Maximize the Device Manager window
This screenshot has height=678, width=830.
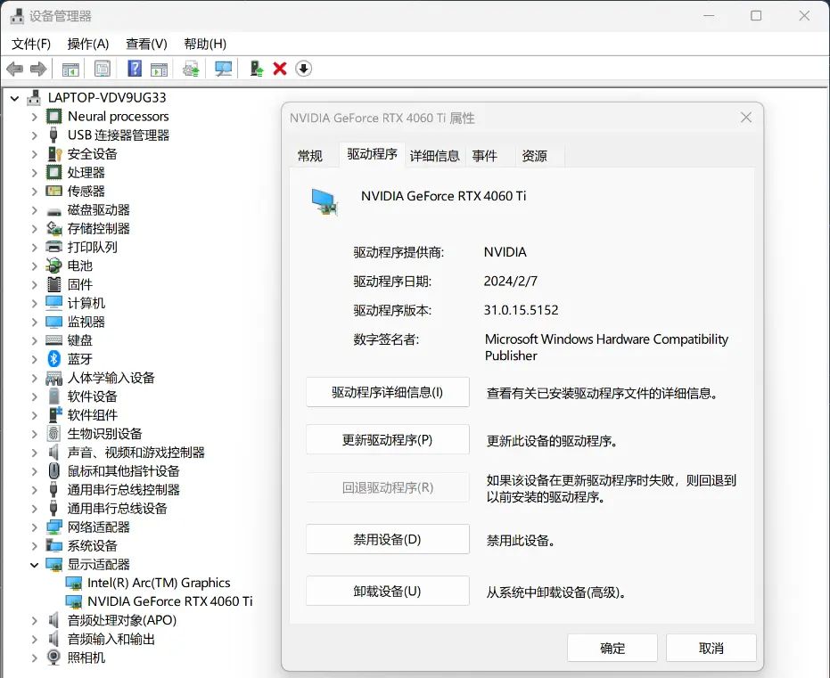pos(756,16)
